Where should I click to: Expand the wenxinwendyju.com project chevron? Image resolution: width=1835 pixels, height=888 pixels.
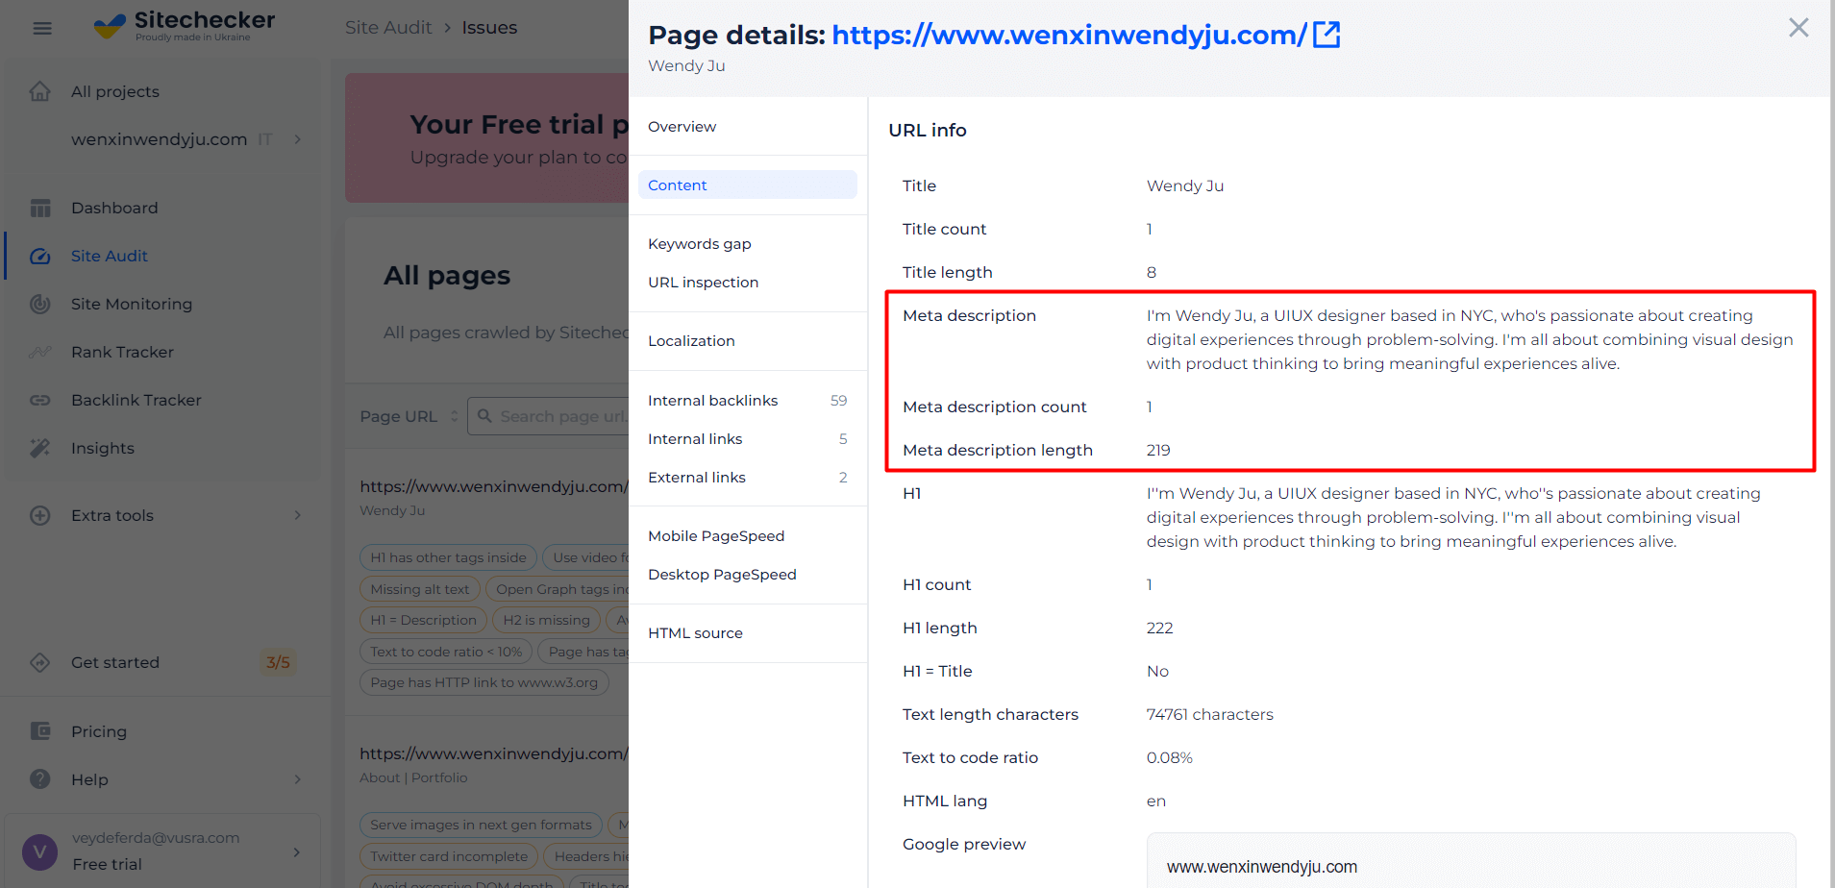[x=298, y=139]
